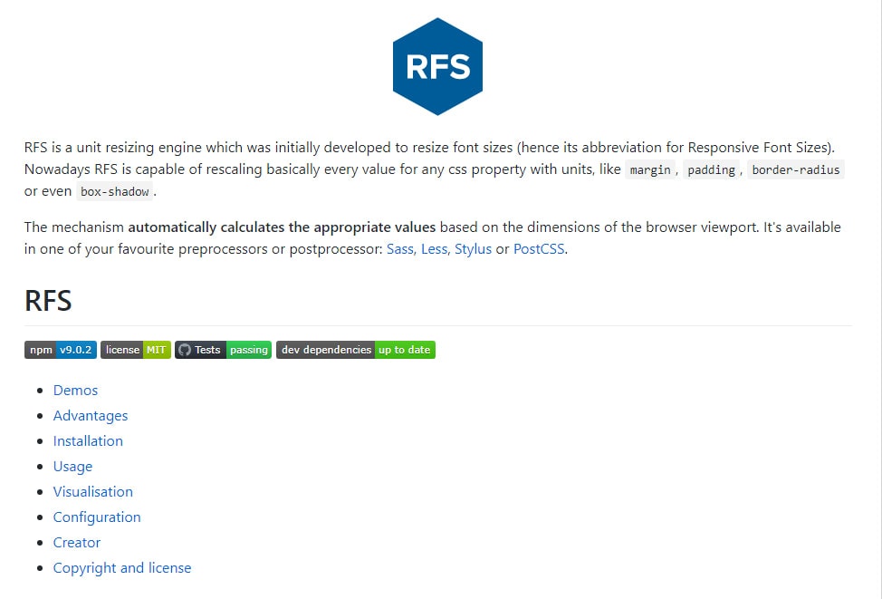Open the Usage section link
882x599 pixels.
point(72,466)
